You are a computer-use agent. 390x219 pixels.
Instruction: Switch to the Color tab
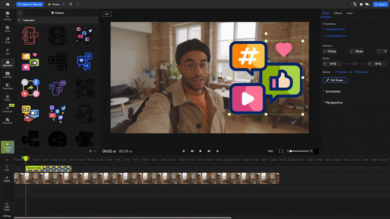(x=350, y=13)
